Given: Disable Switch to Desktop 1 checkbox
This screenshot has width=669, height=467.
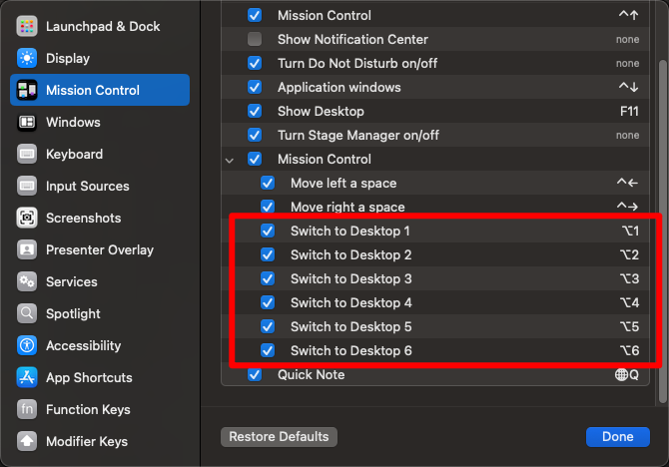Looking at the screenshot, I should click(268, 231).
